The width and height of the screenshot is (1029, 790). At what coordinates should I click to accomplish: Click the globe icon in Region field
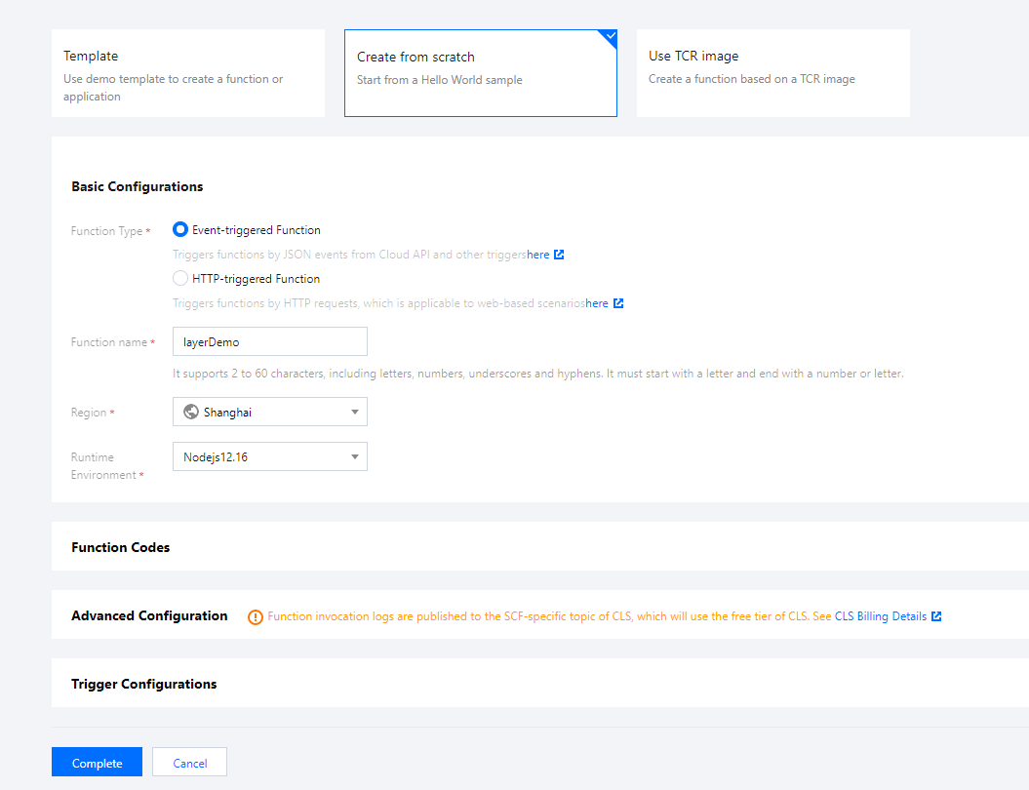[191, 412]
